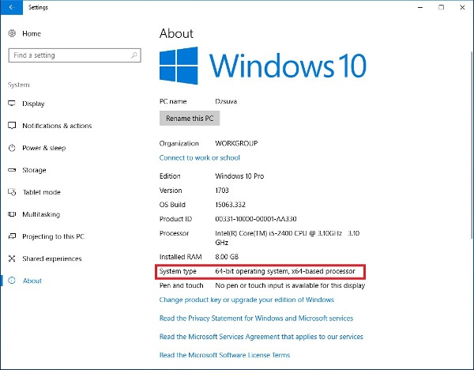Screen dimensions: 474x370
Task: Click the About page heading
Action: pos(176,33)
